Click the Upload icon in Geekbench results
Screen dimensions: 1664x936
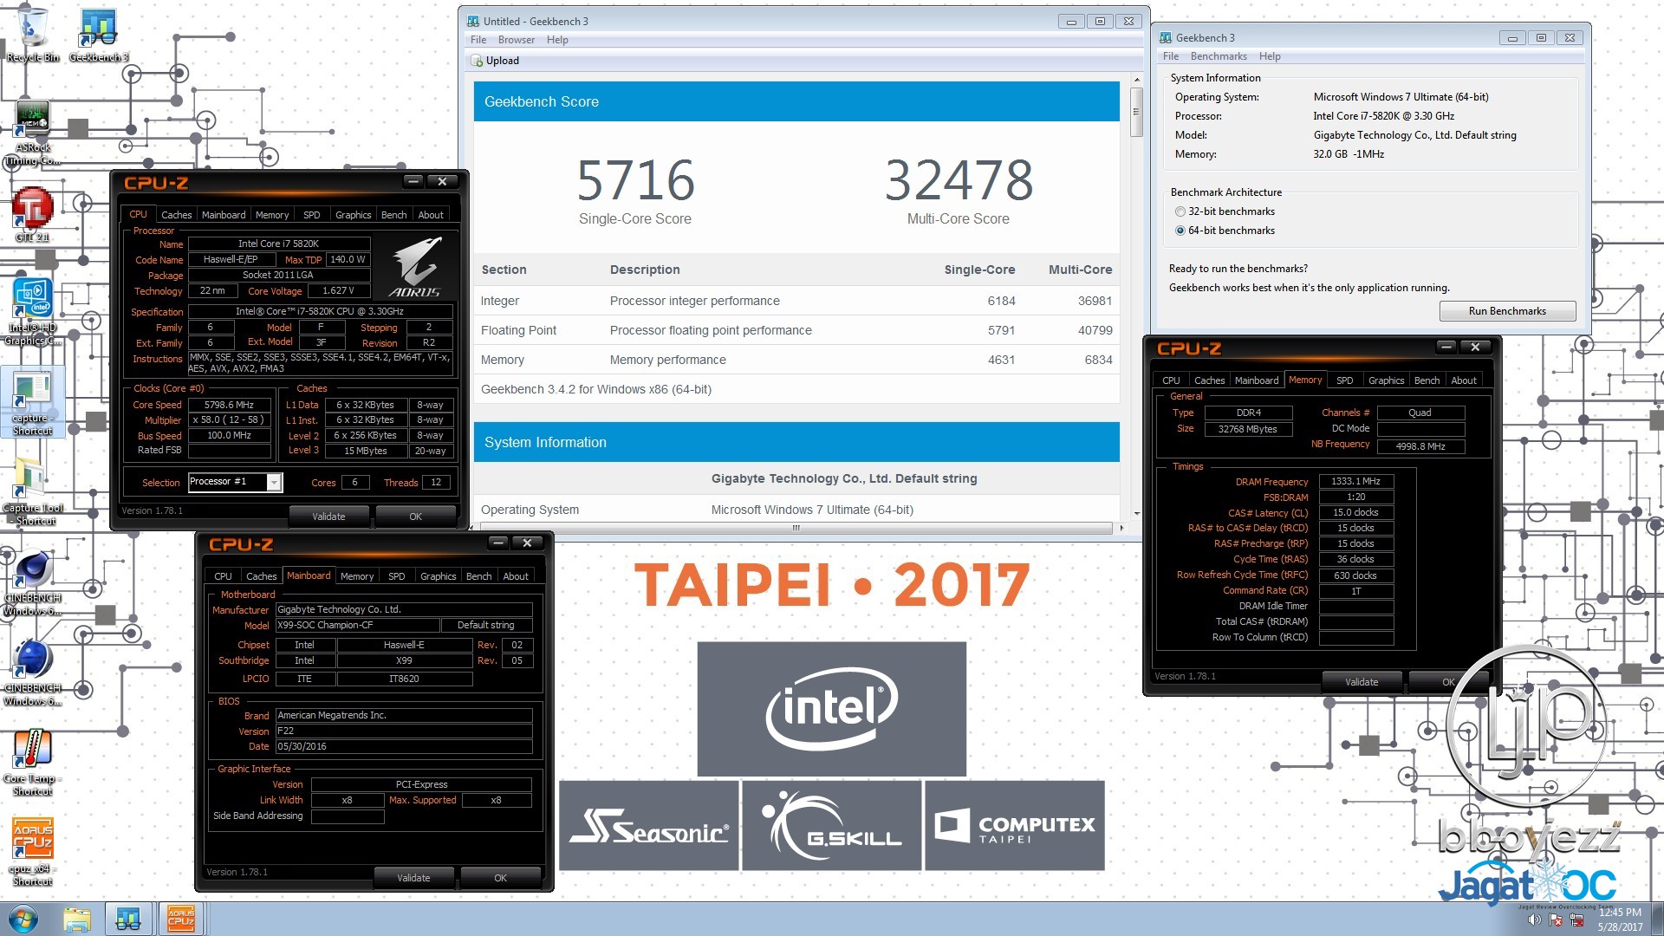477,61
